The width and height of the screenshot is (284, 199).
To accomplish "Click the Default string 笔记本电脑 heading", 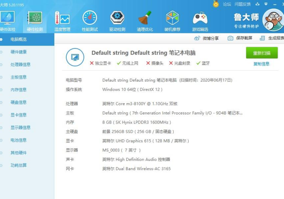I will pos(144,53).
